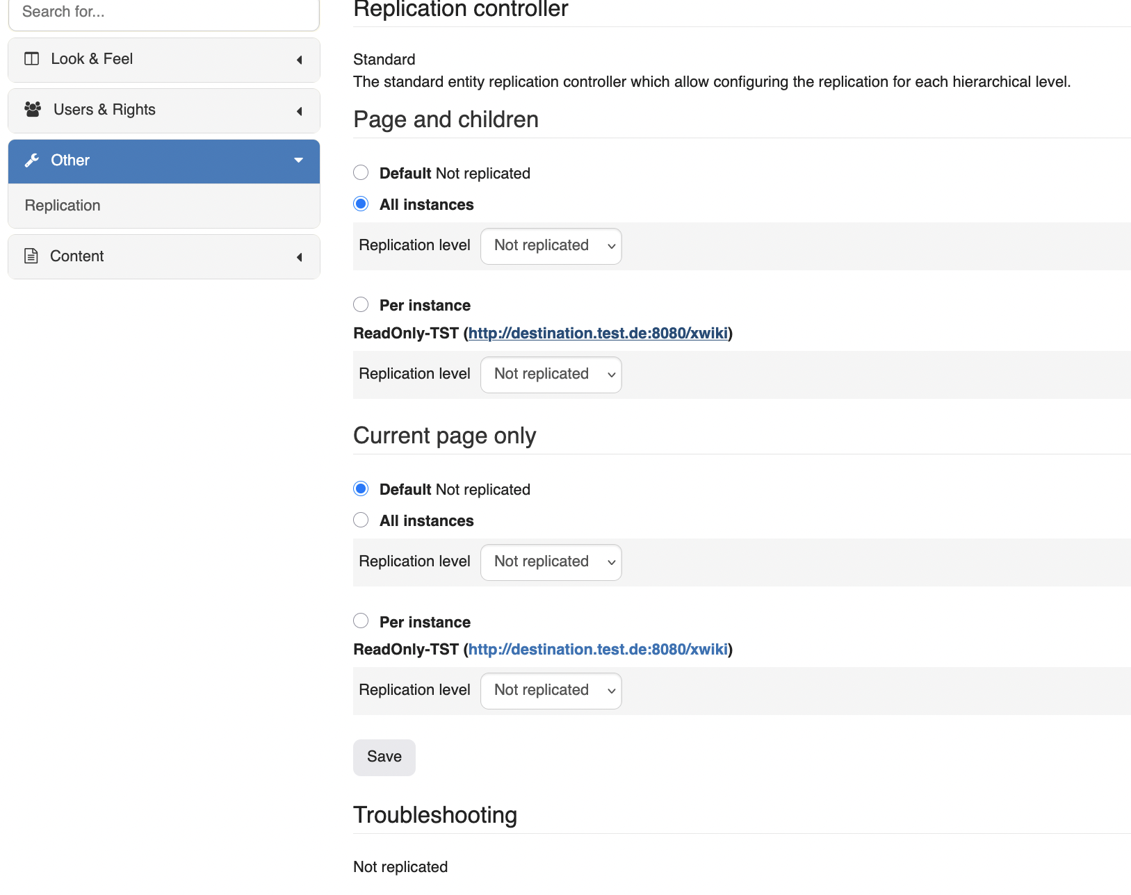Viewport: 1131px width, 895px height.
Task: Open the destination.test.de xwiki link
Action: [598, 333]
